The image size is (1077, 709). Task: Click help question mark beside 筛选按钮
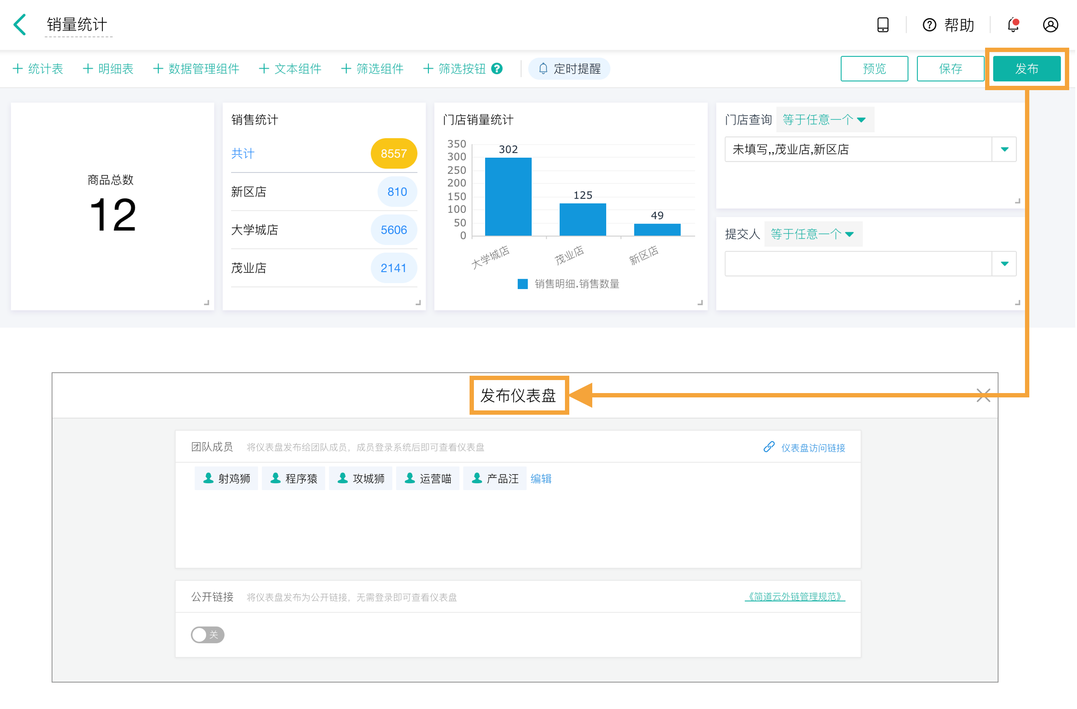coord(498,69)
